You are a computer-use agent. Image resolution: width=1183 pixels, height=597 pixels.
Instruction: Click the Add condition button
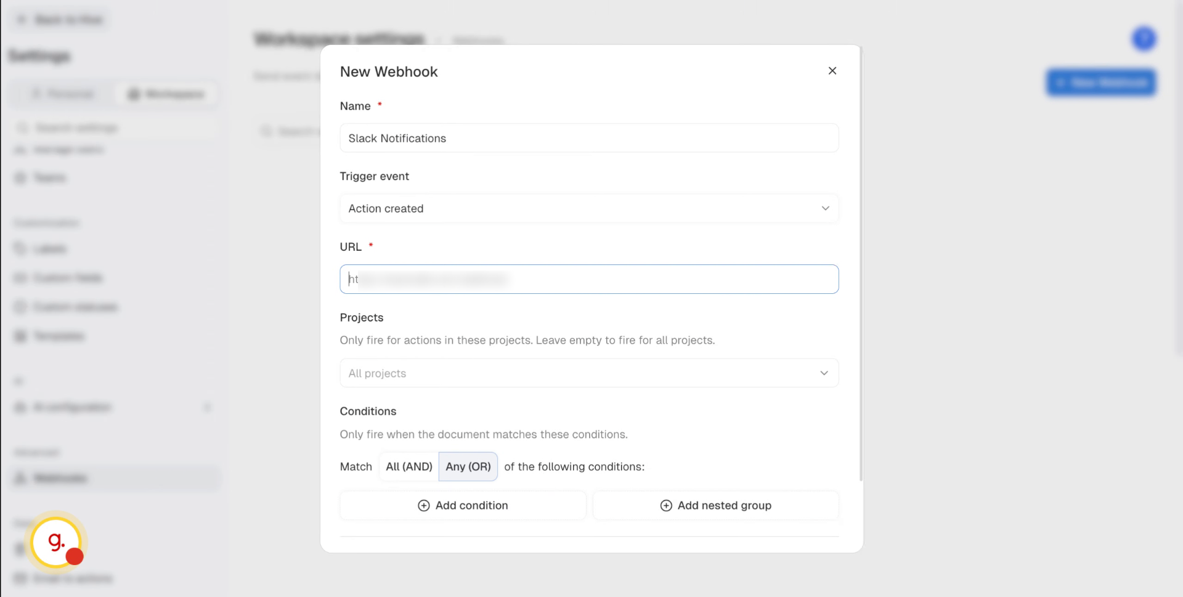[x=463, y=505]
